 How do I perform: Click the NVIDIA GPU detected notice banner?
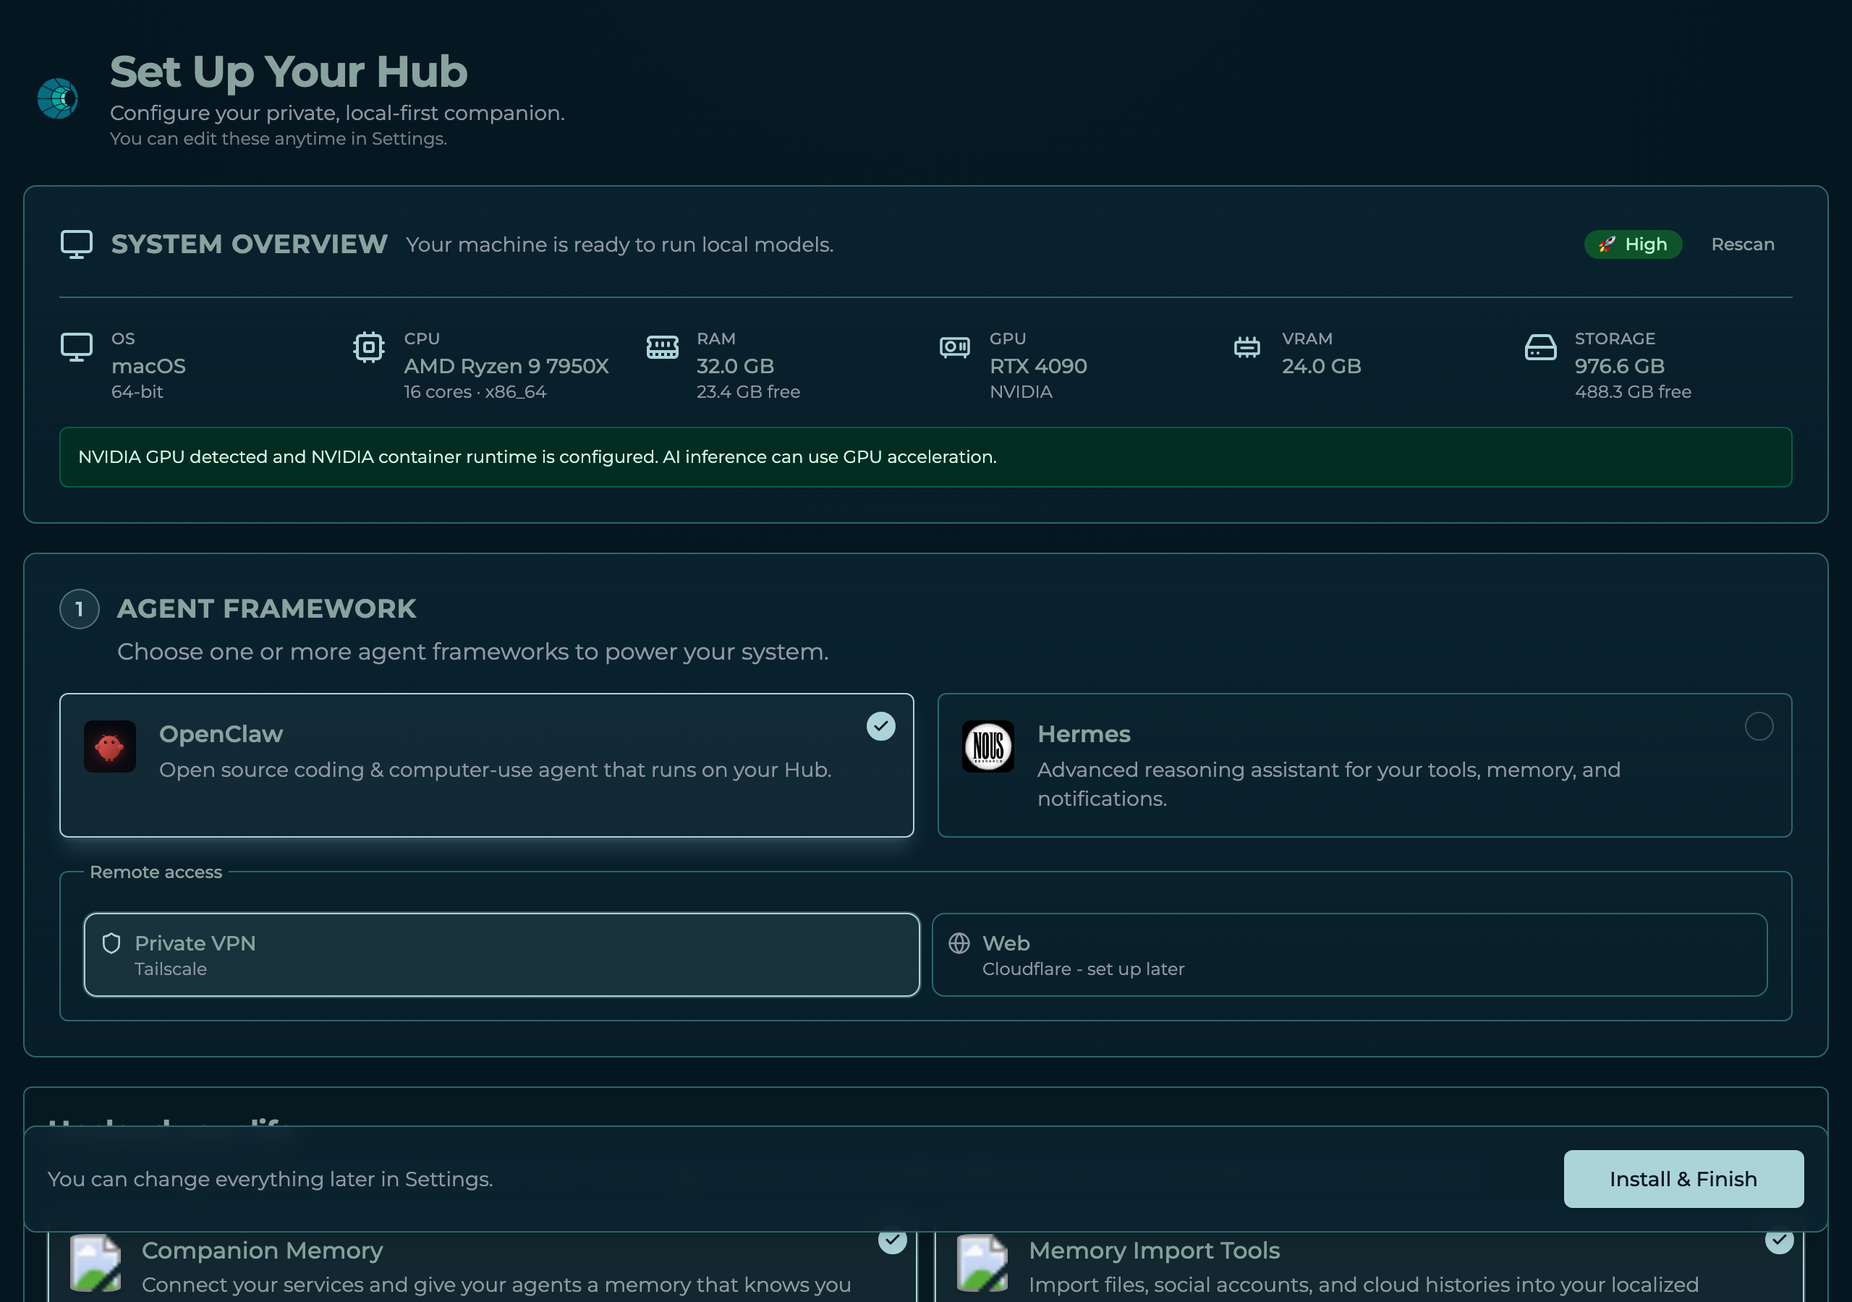[x=925, y=456]
